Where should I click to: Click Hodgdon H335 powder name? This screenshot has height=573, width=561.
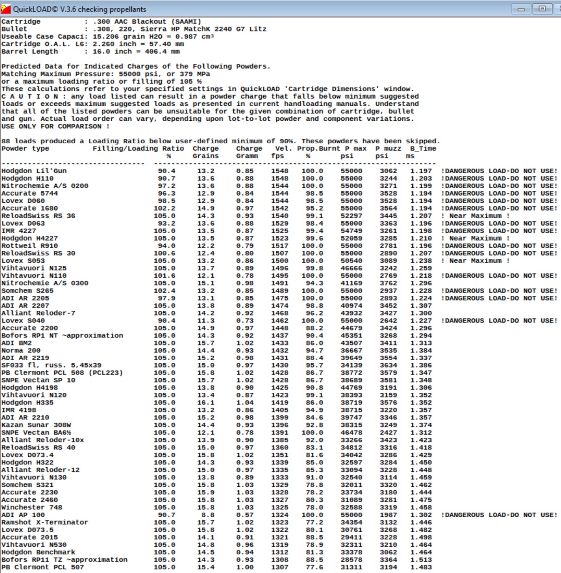(x=27, y=403)
